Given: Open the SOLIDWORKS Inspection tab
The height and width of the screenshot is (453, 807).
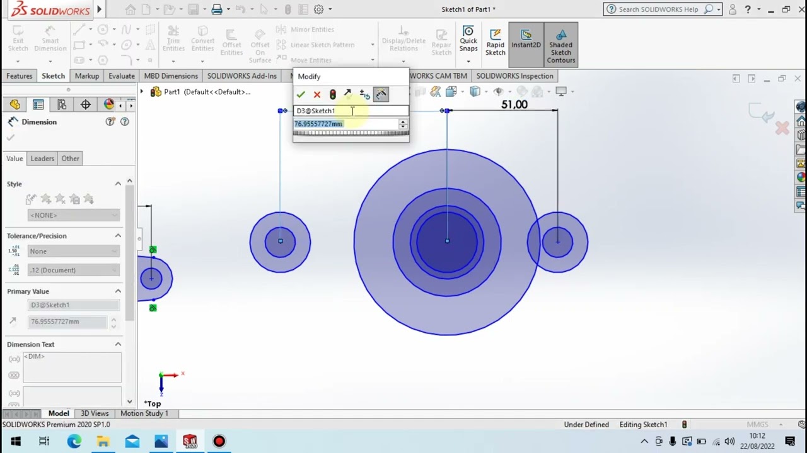Looking at the screenshot, I should tap(514, 76).
